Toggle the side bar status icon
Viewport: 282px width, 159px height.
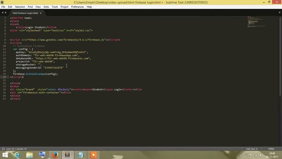3,149
